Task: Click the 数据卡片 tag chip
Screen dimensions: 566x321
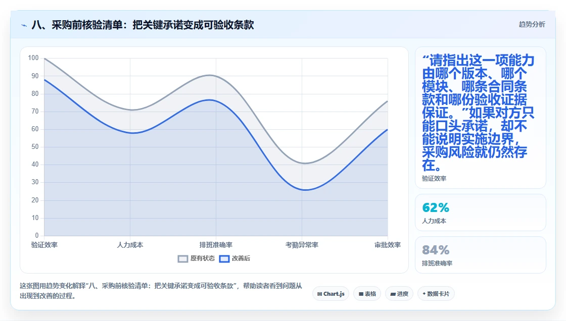Action: 436,294
